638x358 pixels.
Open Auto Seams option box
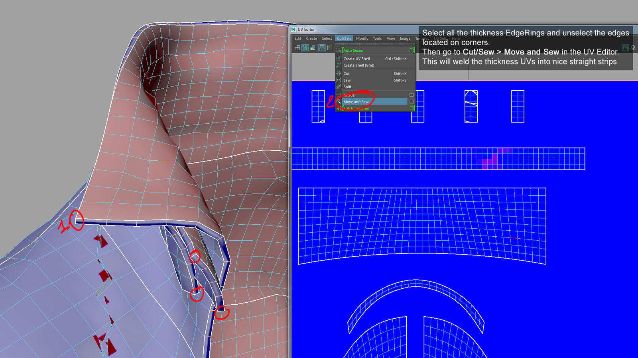[412, 51]
